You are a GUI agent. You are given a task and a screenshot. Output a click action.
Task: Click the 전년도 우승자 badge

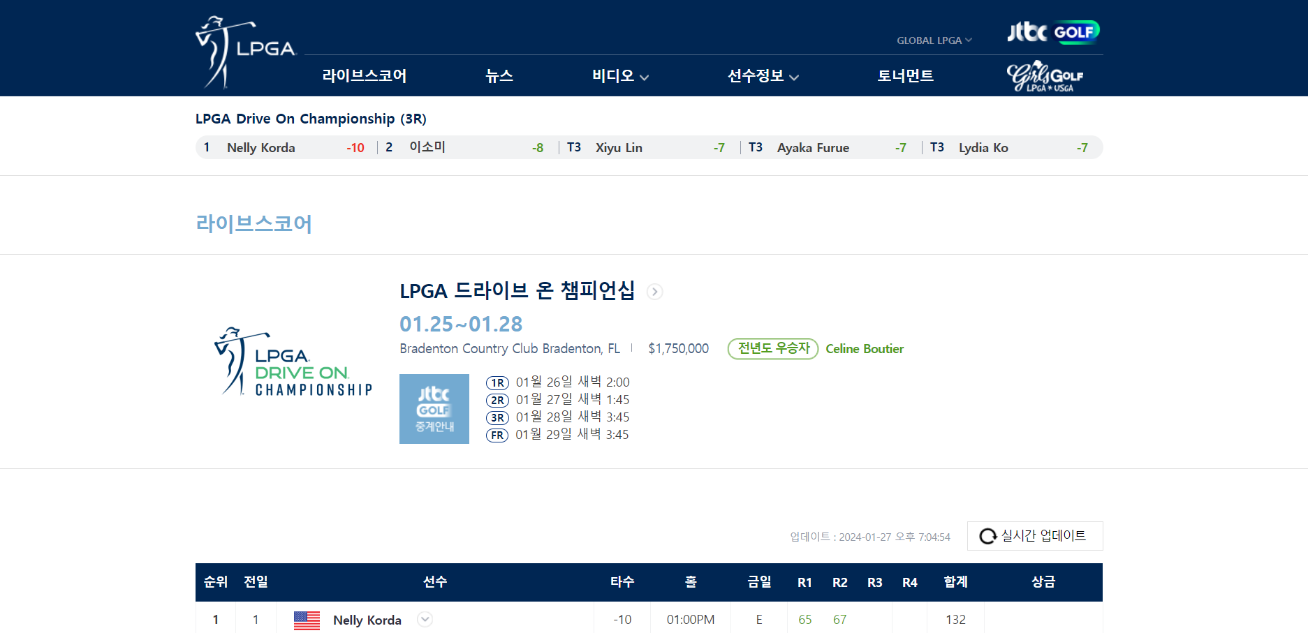[x=773, y=349]
